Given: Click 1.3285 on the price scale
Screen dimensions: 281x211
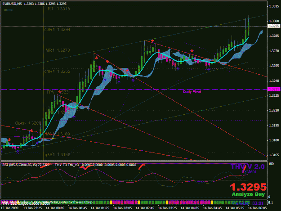Looking at the screenshot, I should (x=274, y=36).
